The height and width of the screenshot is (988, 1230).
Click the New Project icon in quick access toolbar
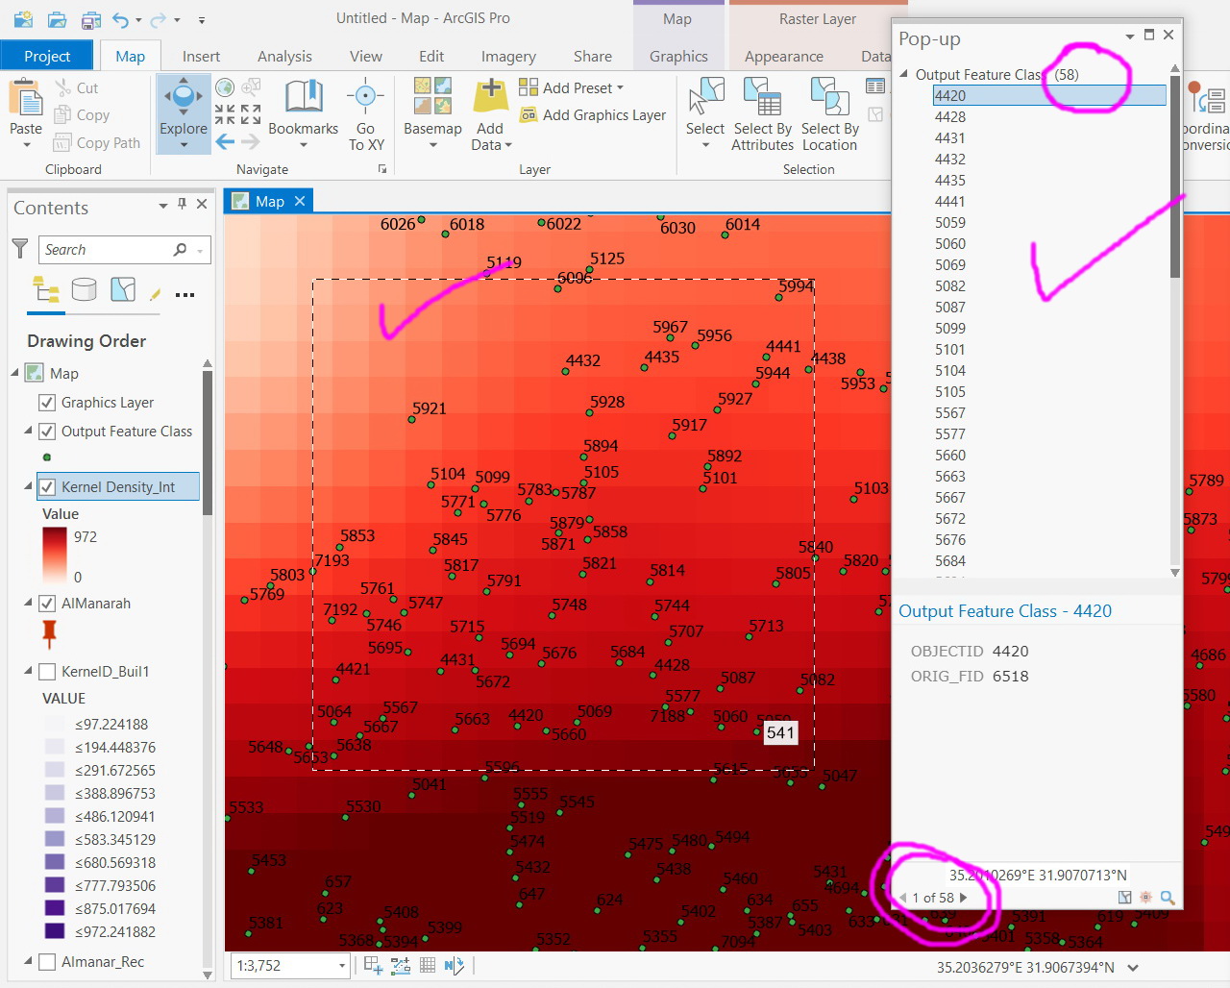(22, 19)
